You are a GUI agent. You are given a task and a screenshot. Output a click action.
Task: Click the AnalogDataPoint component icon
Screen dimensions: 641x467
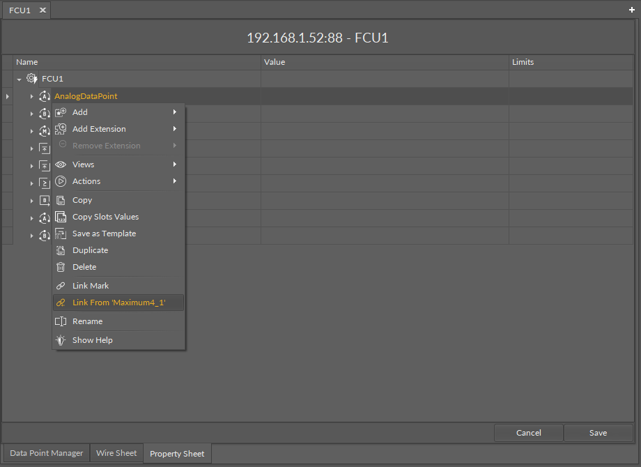coord(45,96)
